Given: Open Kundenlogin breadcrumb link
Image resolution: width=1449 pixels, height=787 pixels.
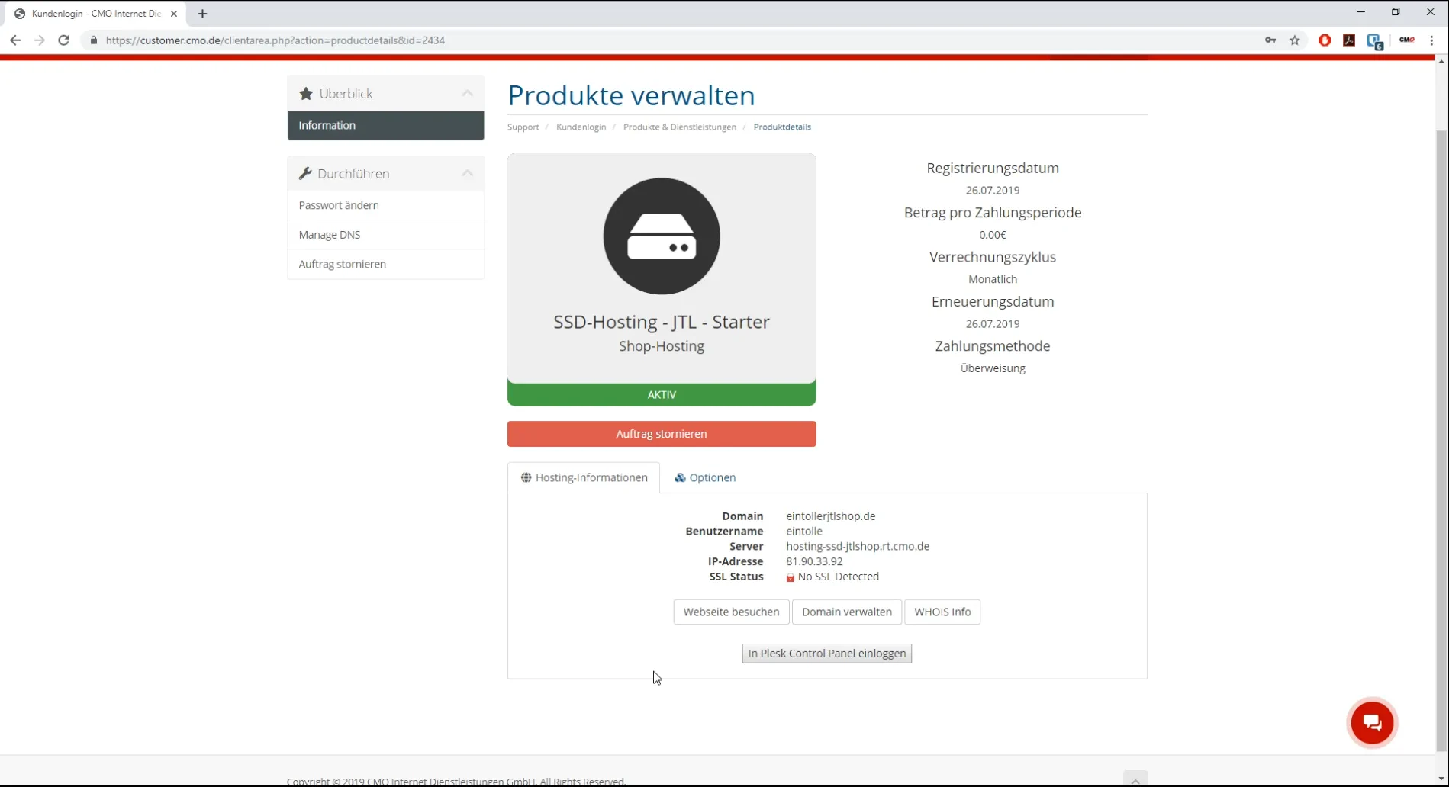Looking at the screenshot, I should tap(581, 127).
